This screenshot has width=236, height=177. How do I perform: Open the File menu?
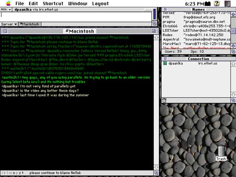point(20,4)
